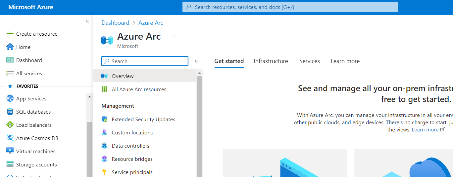The image size is (453, 177).
Task: Click the Load balancers icon
Action: point(10,125)
